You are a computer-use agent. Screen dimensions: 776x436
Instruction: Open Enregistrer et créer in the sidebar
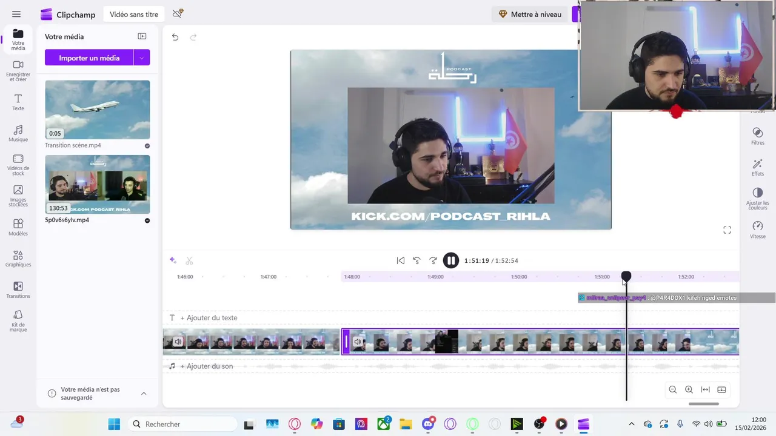point(18,71)
